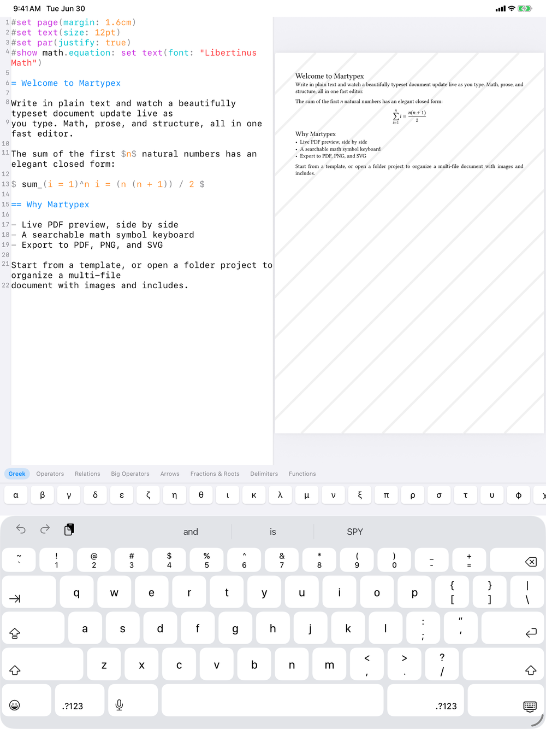Tap 'Welcome to Martypex' title in PDF preview
Viewport: 546px width, 729px height.
(x=330, y=76)
